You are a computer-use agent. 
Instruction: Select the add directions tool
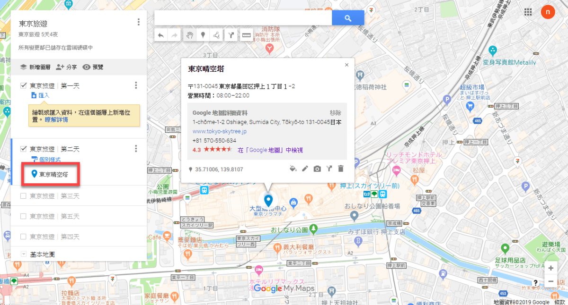click(231, 35)
